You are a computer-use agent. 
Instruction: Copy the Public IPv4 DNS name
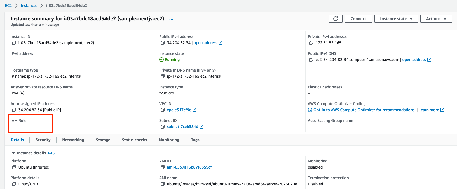pos(311,60)
